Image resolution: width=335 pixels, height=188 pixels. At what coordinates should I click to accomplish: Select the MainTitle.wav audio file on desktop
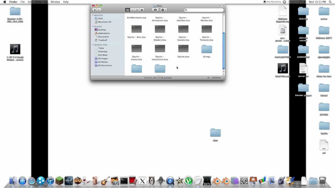(x=283, y=69)
